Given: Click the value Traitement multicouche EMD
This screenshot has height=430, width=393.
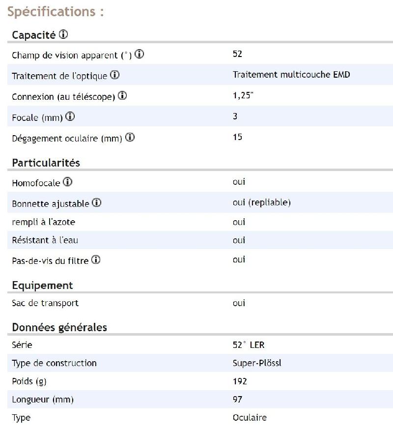Looking at the screenshot, I should tap(291, 75).
